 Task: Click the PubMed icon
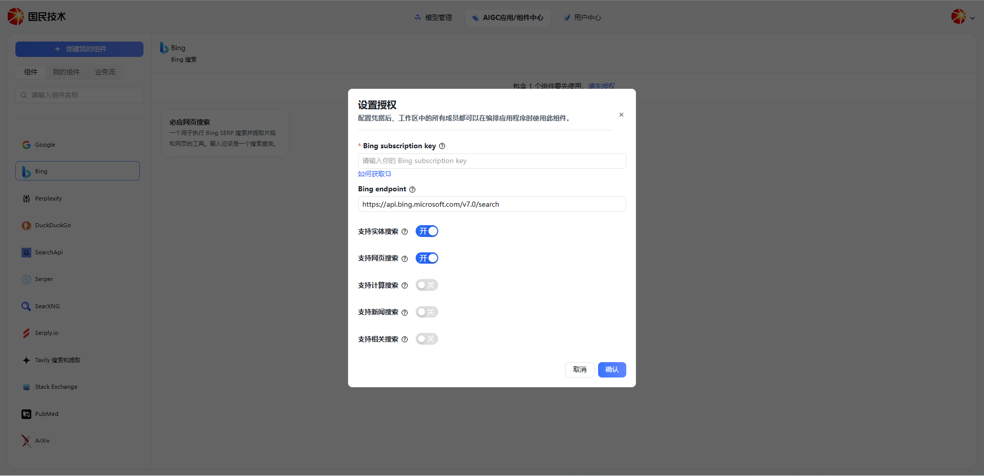pyautogui.click(x=26, y=414)
